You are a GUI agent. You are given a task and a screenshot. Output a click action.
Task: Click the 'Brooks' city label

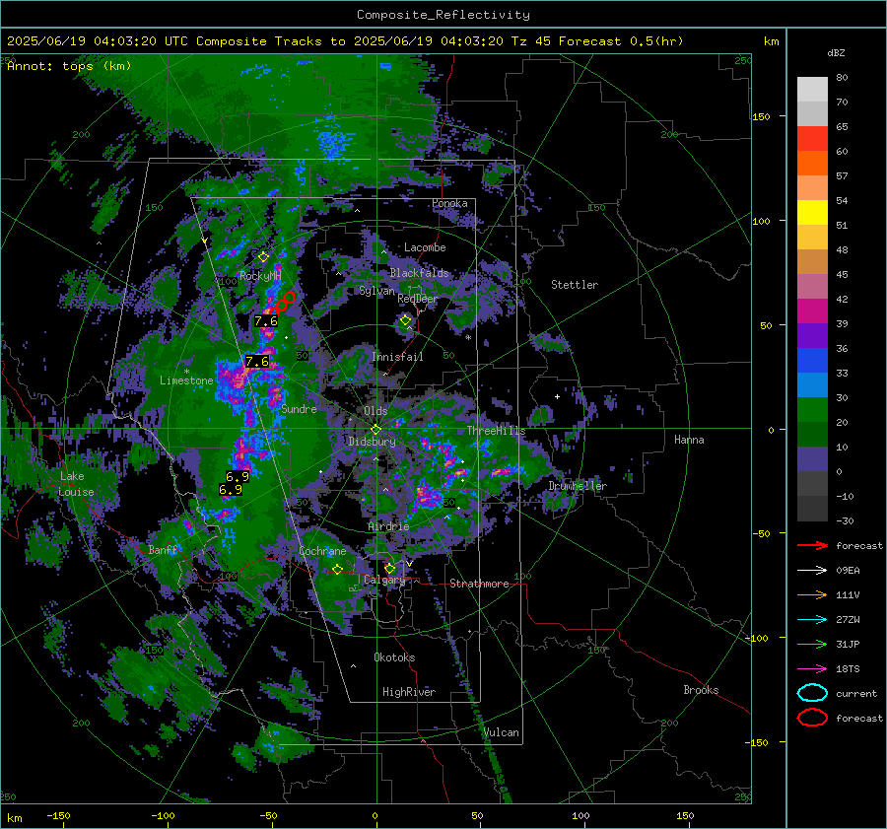coord(701,690)
